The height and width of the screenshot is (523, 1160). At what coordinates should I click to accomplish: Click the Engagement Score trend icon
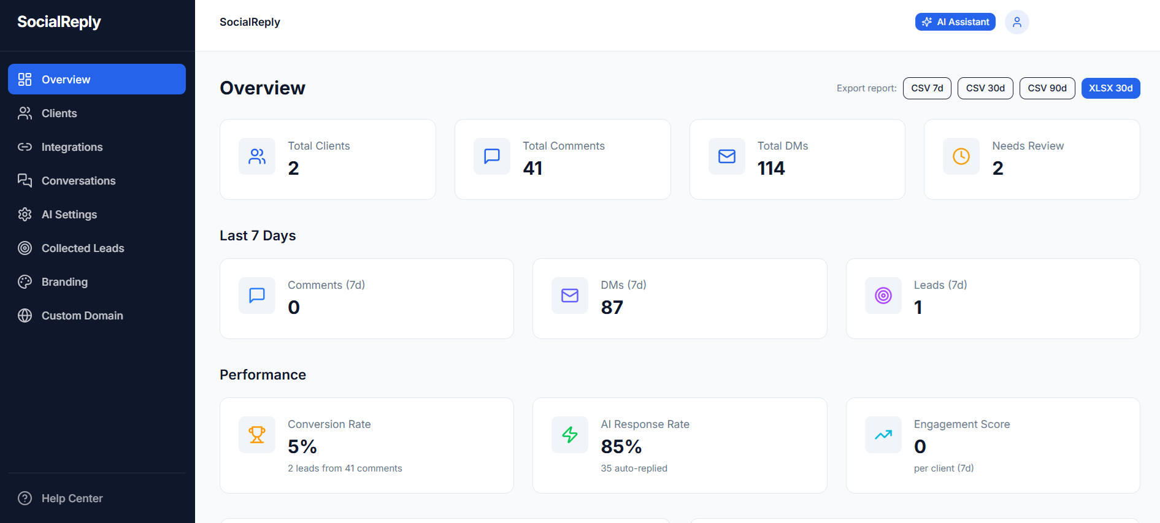[x=883, y=435]
